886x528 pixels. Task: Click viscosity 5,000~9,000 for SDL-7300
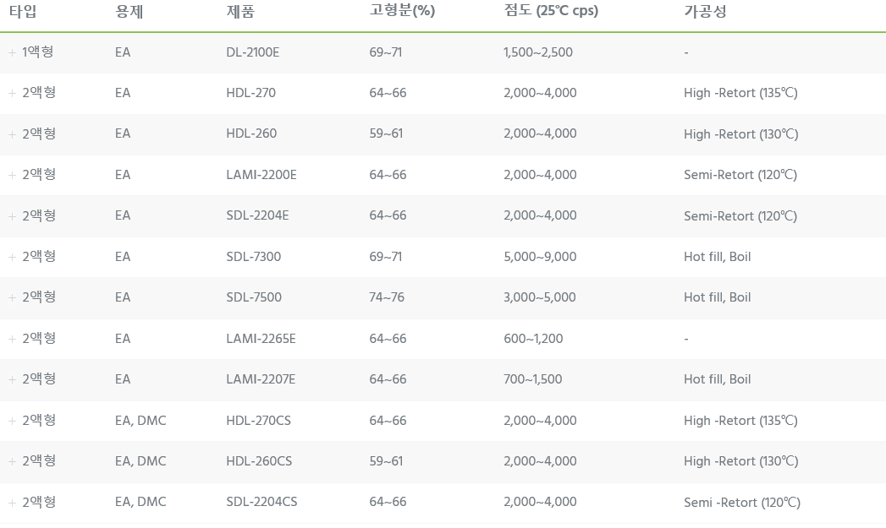pos(540,257)
